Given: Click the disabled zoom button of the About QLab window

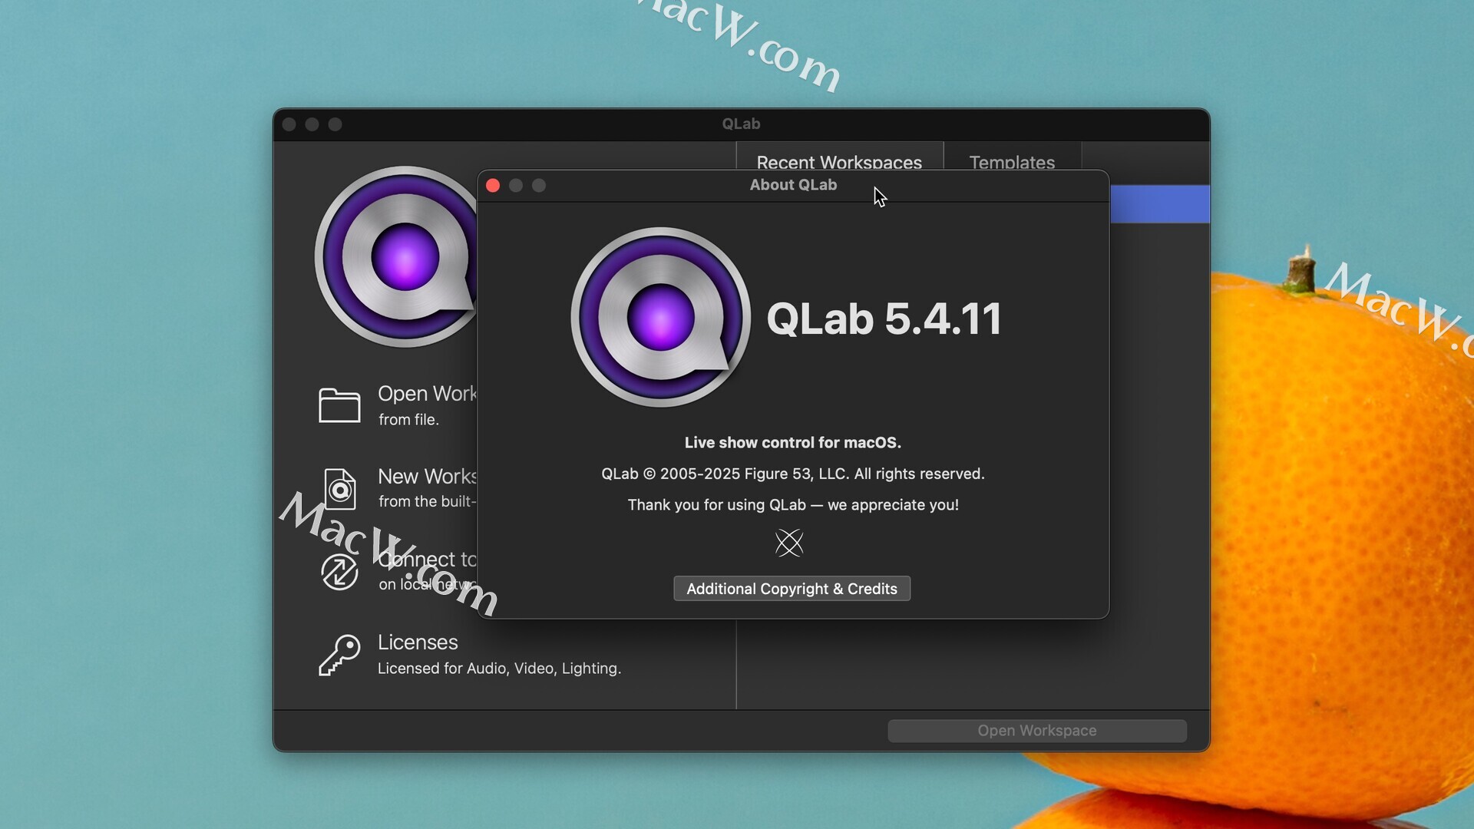Looking at the screenshot, I should (539, 186).
